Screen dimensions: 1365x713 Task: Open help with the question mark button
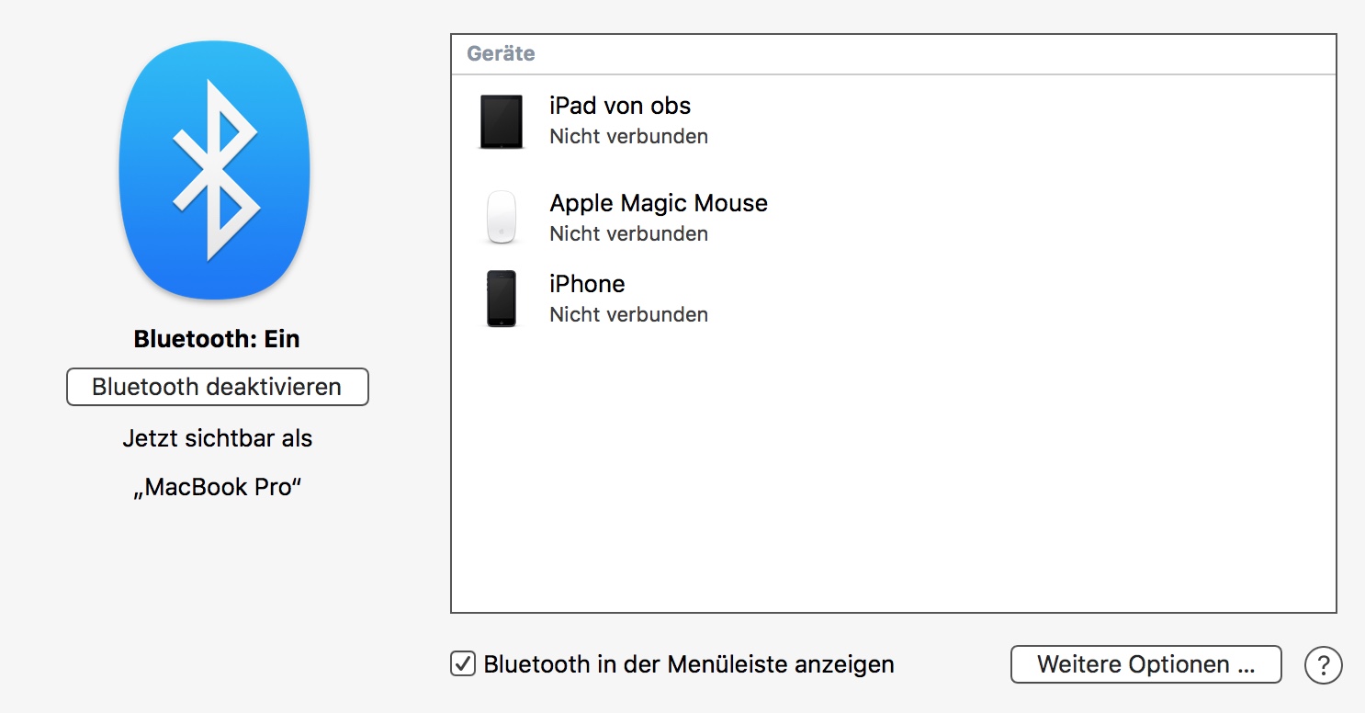(1323, 664)
